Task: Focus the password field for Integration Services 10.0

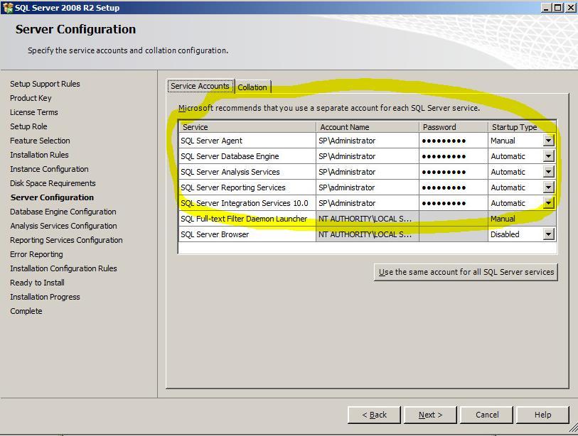Action: pyautogui.click(x=454, y=203)
